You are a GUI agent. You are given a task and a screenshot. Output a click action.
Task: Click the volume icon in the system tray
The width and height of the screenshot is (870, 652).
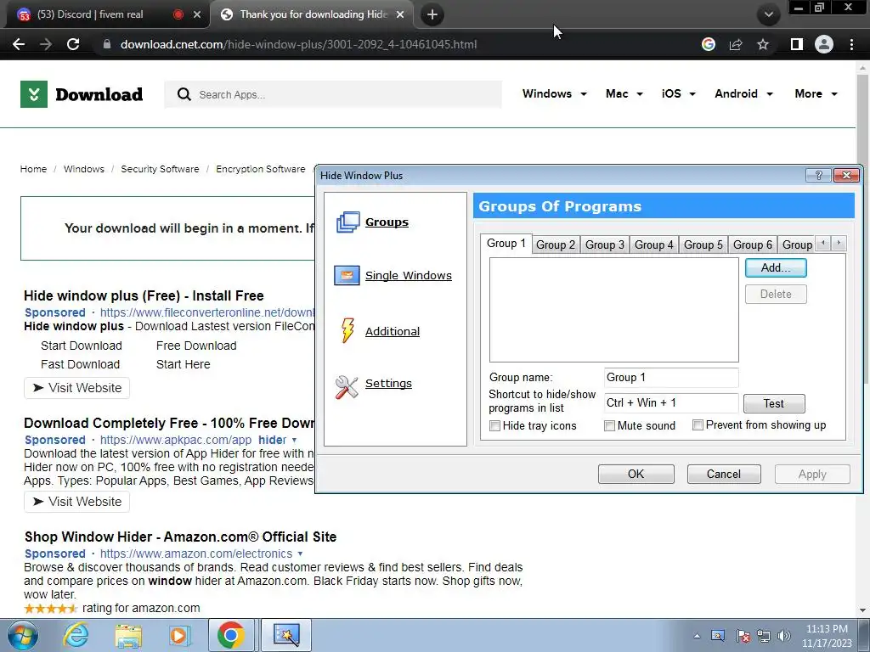[x=784, y=636]
